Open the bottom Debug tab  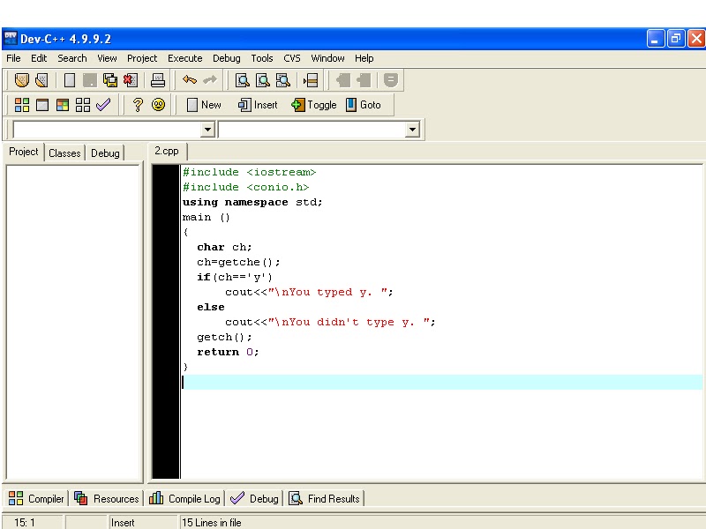(254, 498)
